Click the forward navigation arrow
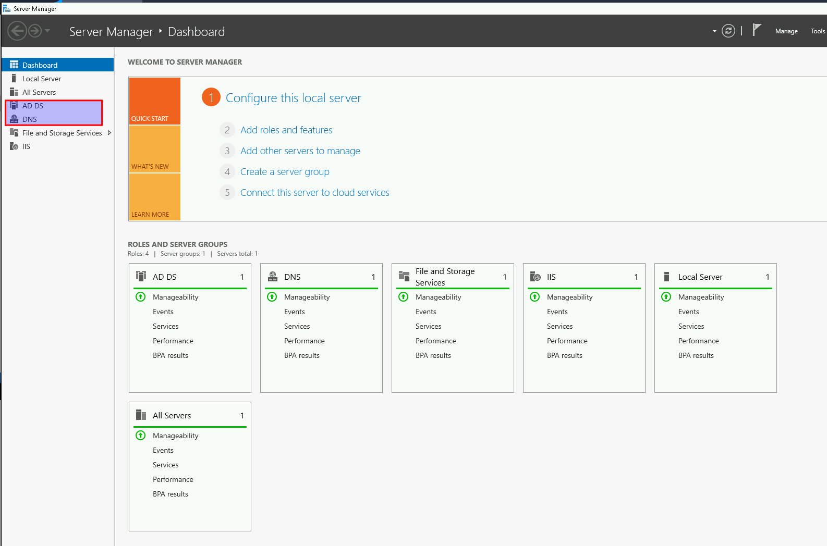Screen dimensions: 827x546 pos(35,31)
